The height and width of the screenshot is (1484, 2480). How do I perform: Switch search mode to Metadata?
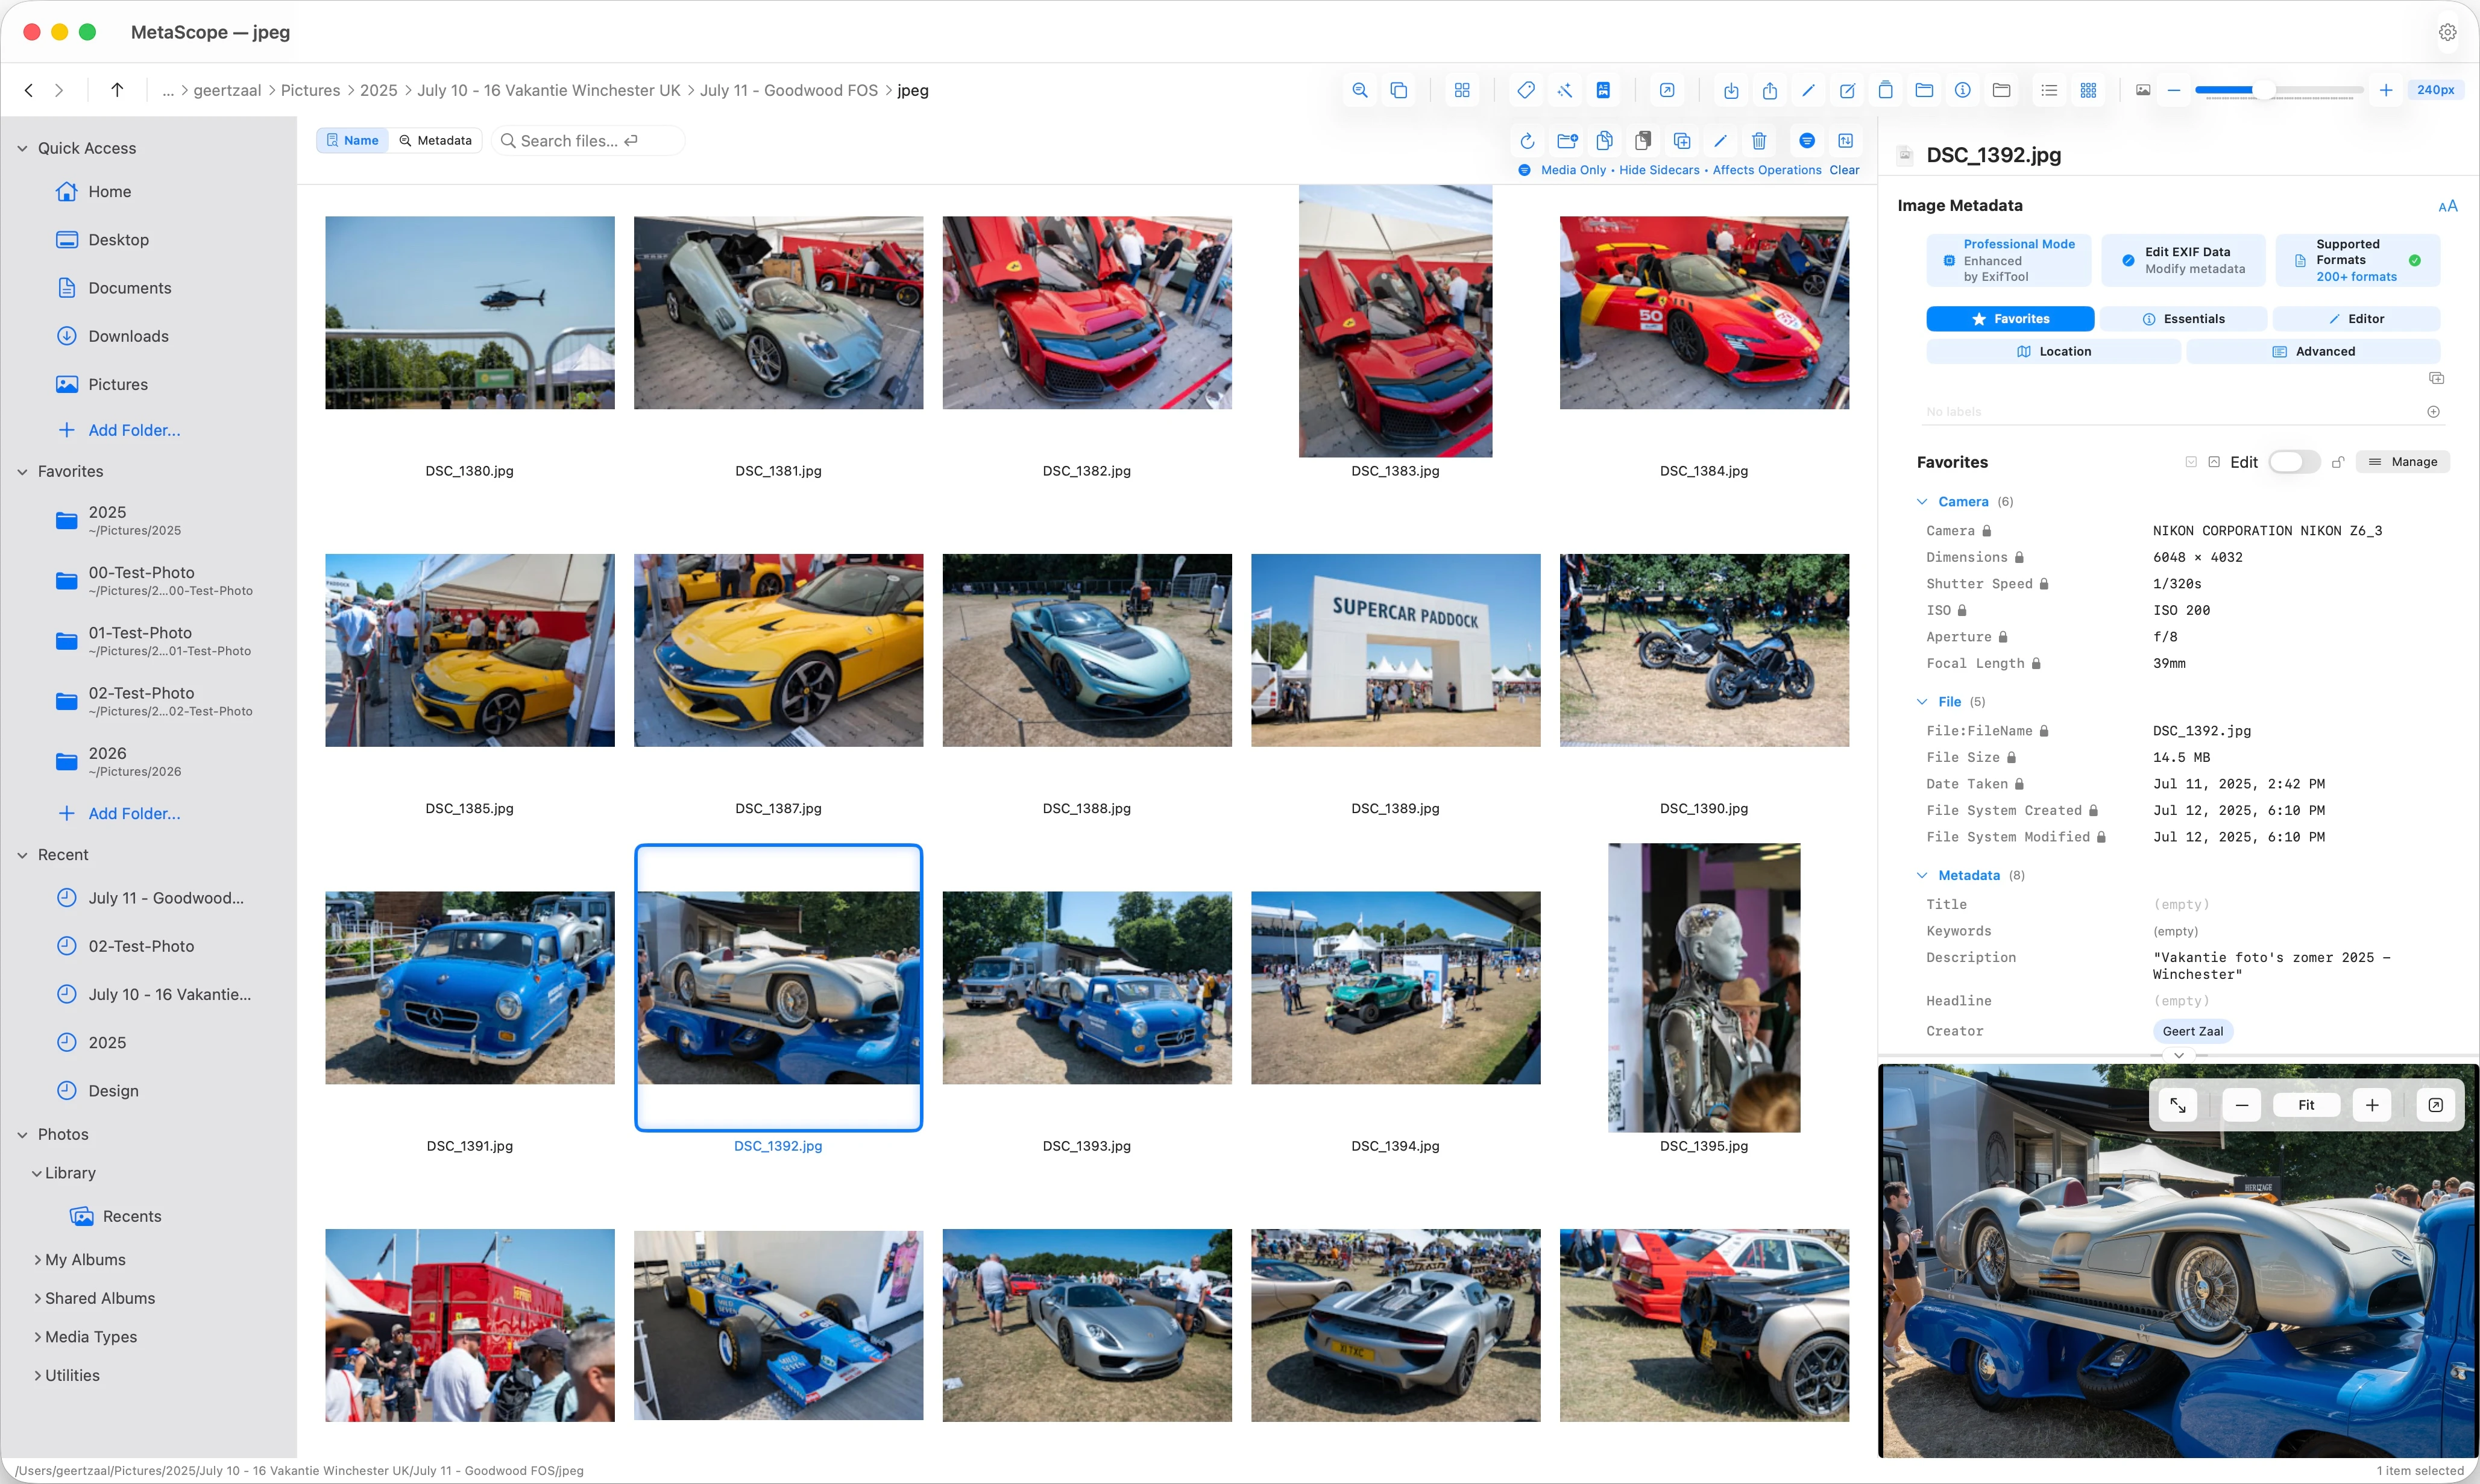[435, 140]
